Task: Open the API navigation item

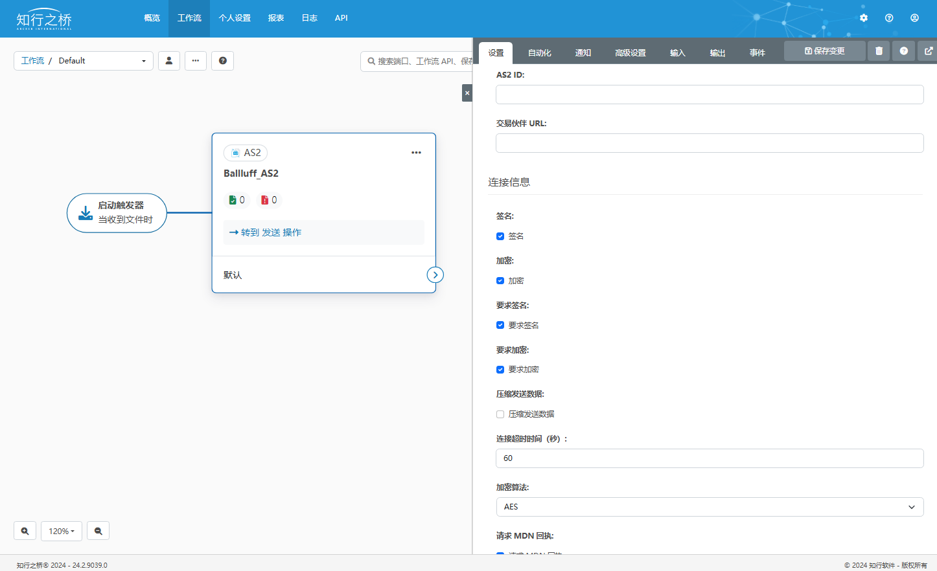Action: coord(341,18)
